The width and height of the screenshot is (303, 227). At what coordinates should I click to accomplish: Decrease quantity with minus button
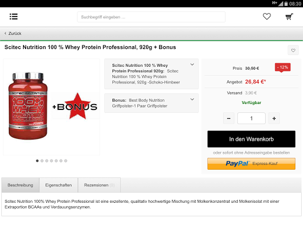tap(228, 118)
